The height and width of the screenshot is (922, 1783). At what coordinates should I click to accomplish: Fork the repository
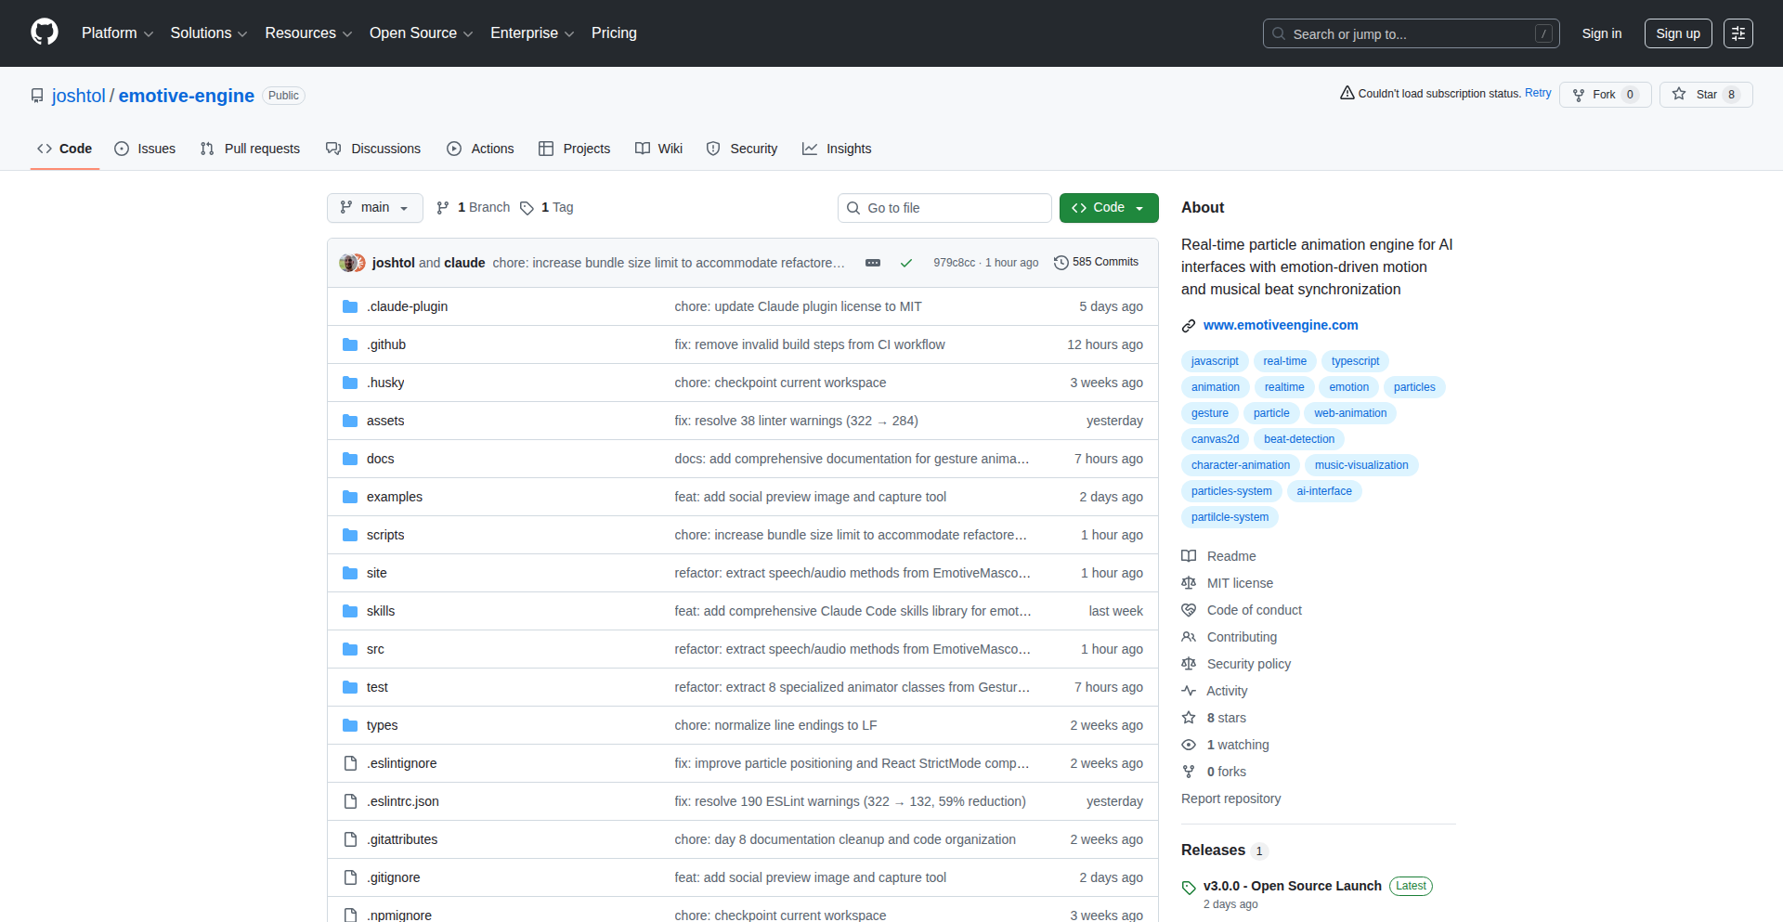[1605, 95]
